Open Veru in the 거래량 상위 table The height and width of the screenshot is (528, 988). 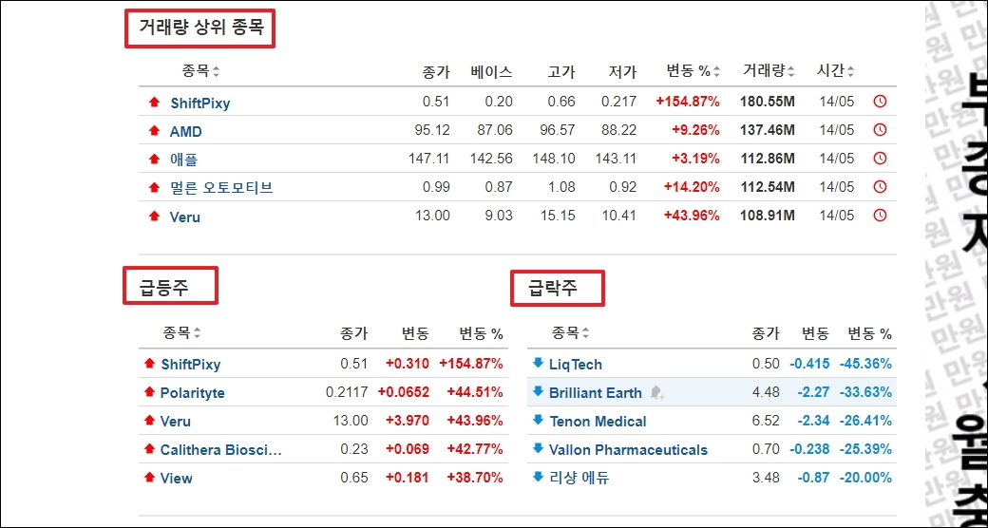tap(185, 217)
